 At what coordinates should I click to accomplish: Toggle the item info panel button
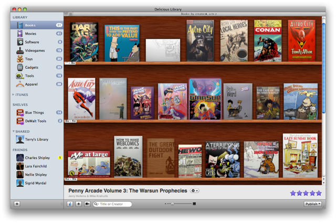70,204
